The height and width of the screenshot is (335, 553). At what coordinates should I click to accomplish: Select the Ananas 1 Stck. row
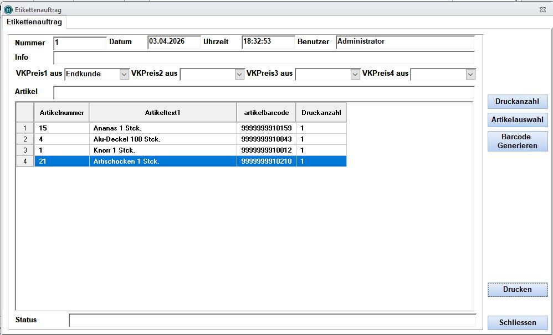pos(162,128)
